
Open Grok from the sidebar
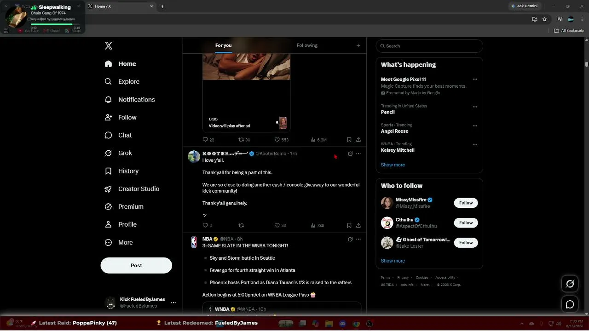(118, 153)
